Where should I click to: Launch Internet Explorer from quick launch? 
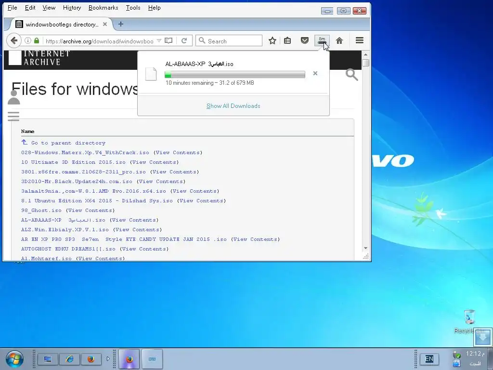(69, 359)
